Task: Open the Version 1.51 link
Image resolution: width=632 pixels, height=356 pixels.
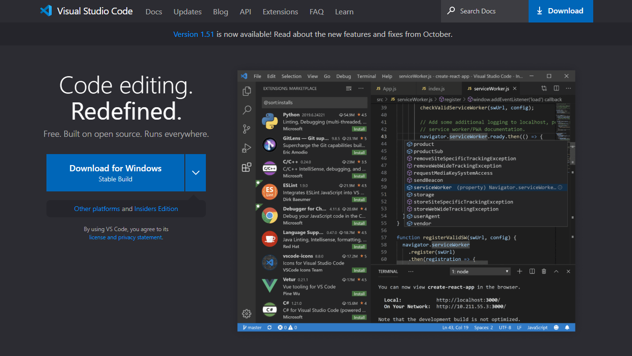Action: tap(193, 34)
